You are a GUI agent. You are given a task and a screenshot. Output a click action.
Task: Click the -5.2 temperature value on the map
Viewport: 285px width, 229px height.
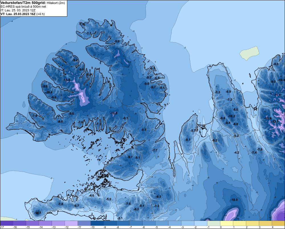(x=236, y=136)
